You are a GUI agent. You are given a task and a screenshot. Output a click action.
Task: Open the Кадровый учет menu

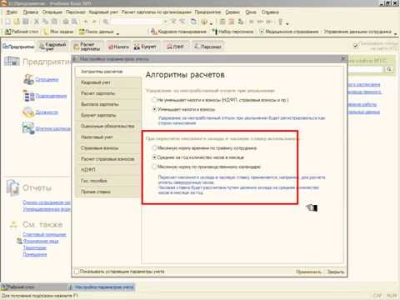click(x=103, y=12)
